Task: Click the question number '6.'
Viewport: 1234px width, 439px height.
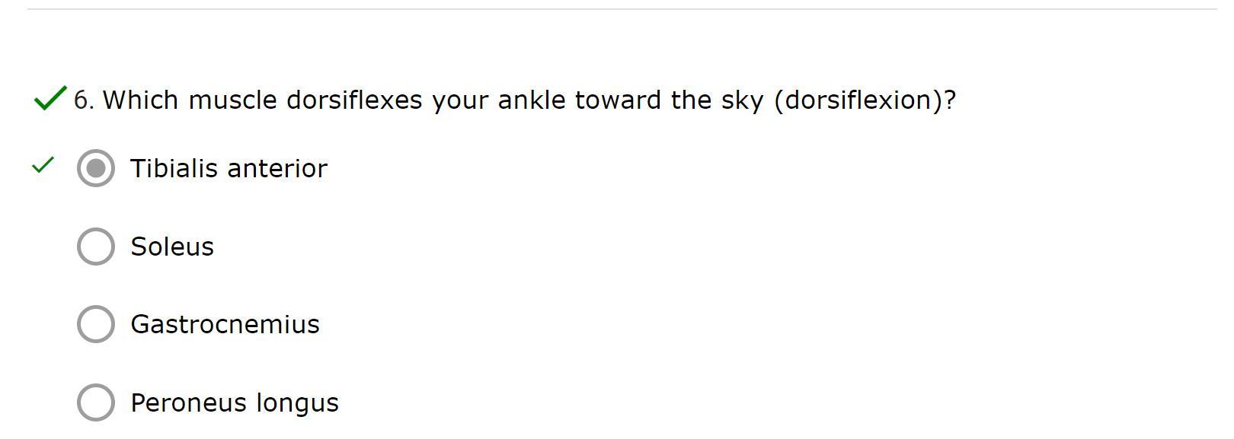Action: pos(84,100)
